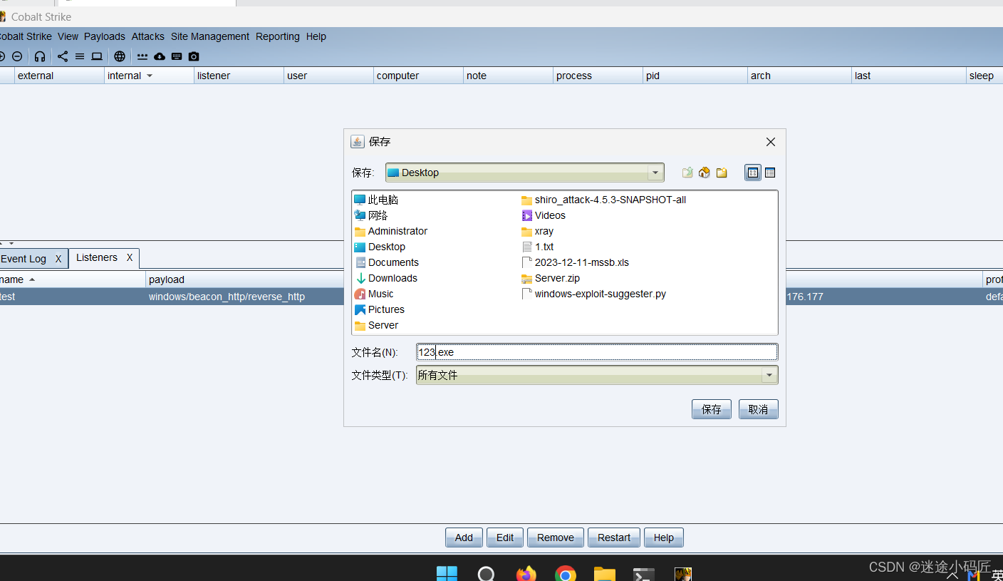Switch to the Listeners tab
Screen dimensions: 1003x581
(x=97, y=257)
